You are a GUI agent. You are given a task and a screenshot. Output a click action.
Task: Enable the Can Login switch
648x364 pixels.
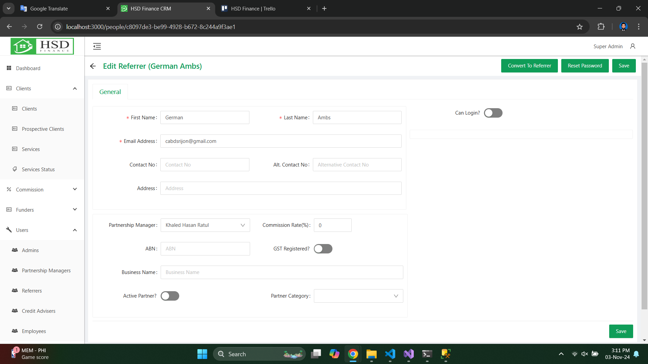coord(493,113)
